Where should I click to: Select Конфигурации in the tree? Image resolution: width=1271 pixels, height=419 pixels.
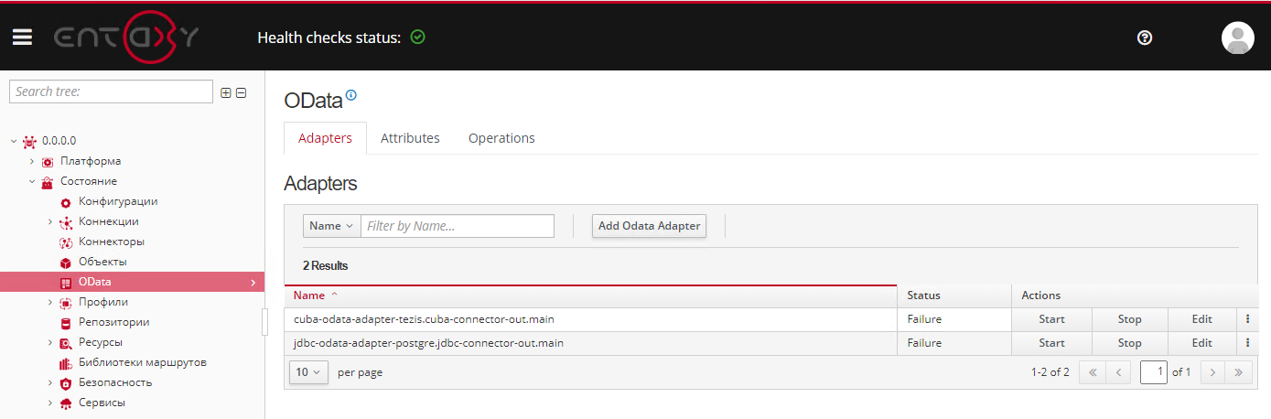pyautogui.click(x=118, y=201)
